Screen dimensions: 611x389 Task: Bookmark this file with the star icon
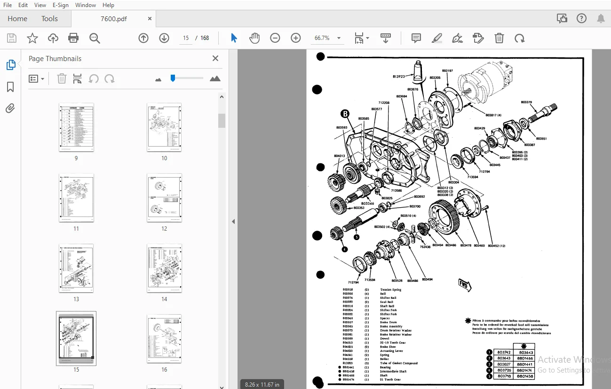coord(32,38)
